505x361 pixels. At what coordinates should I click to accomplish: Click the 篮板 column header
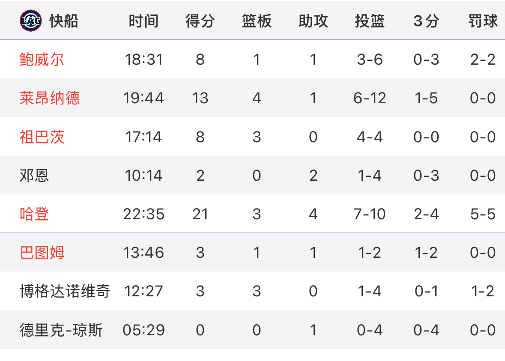pyautogui.click(x=257, y=21)
